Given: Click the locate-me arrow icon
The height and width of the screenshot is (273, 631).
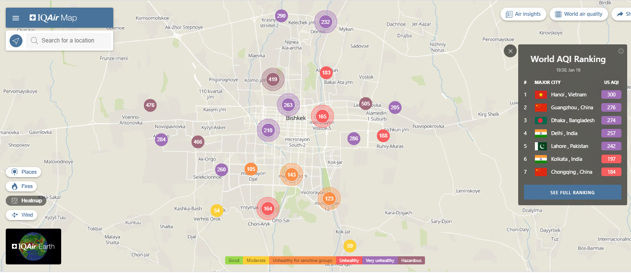Looking at the screenshot, I should [x=16, y=41].
